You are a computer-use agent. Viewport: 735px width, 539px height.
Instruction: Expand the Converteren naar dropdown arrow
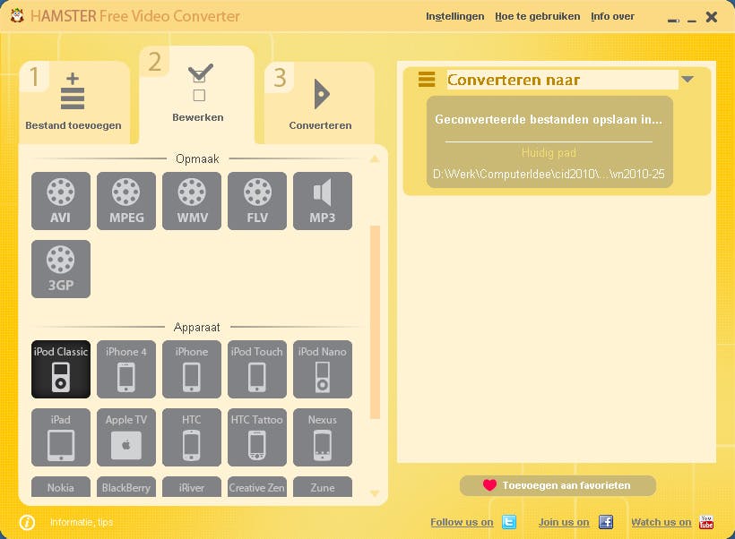coord(687,79)
